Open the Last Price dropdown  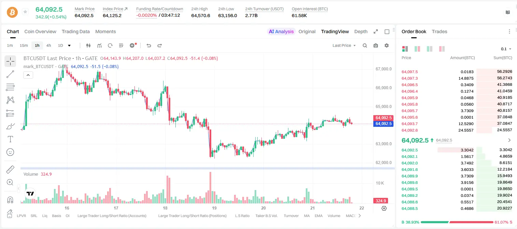tap(344, 45)
